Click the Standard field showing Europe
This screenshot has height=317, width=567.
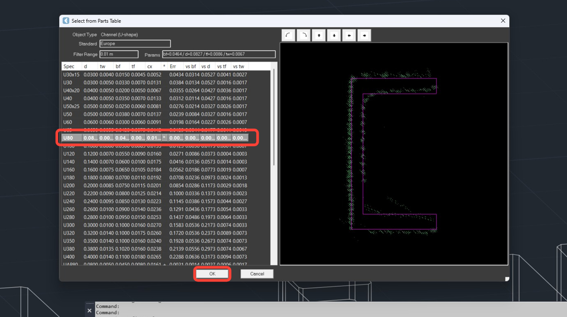point(135,44)
